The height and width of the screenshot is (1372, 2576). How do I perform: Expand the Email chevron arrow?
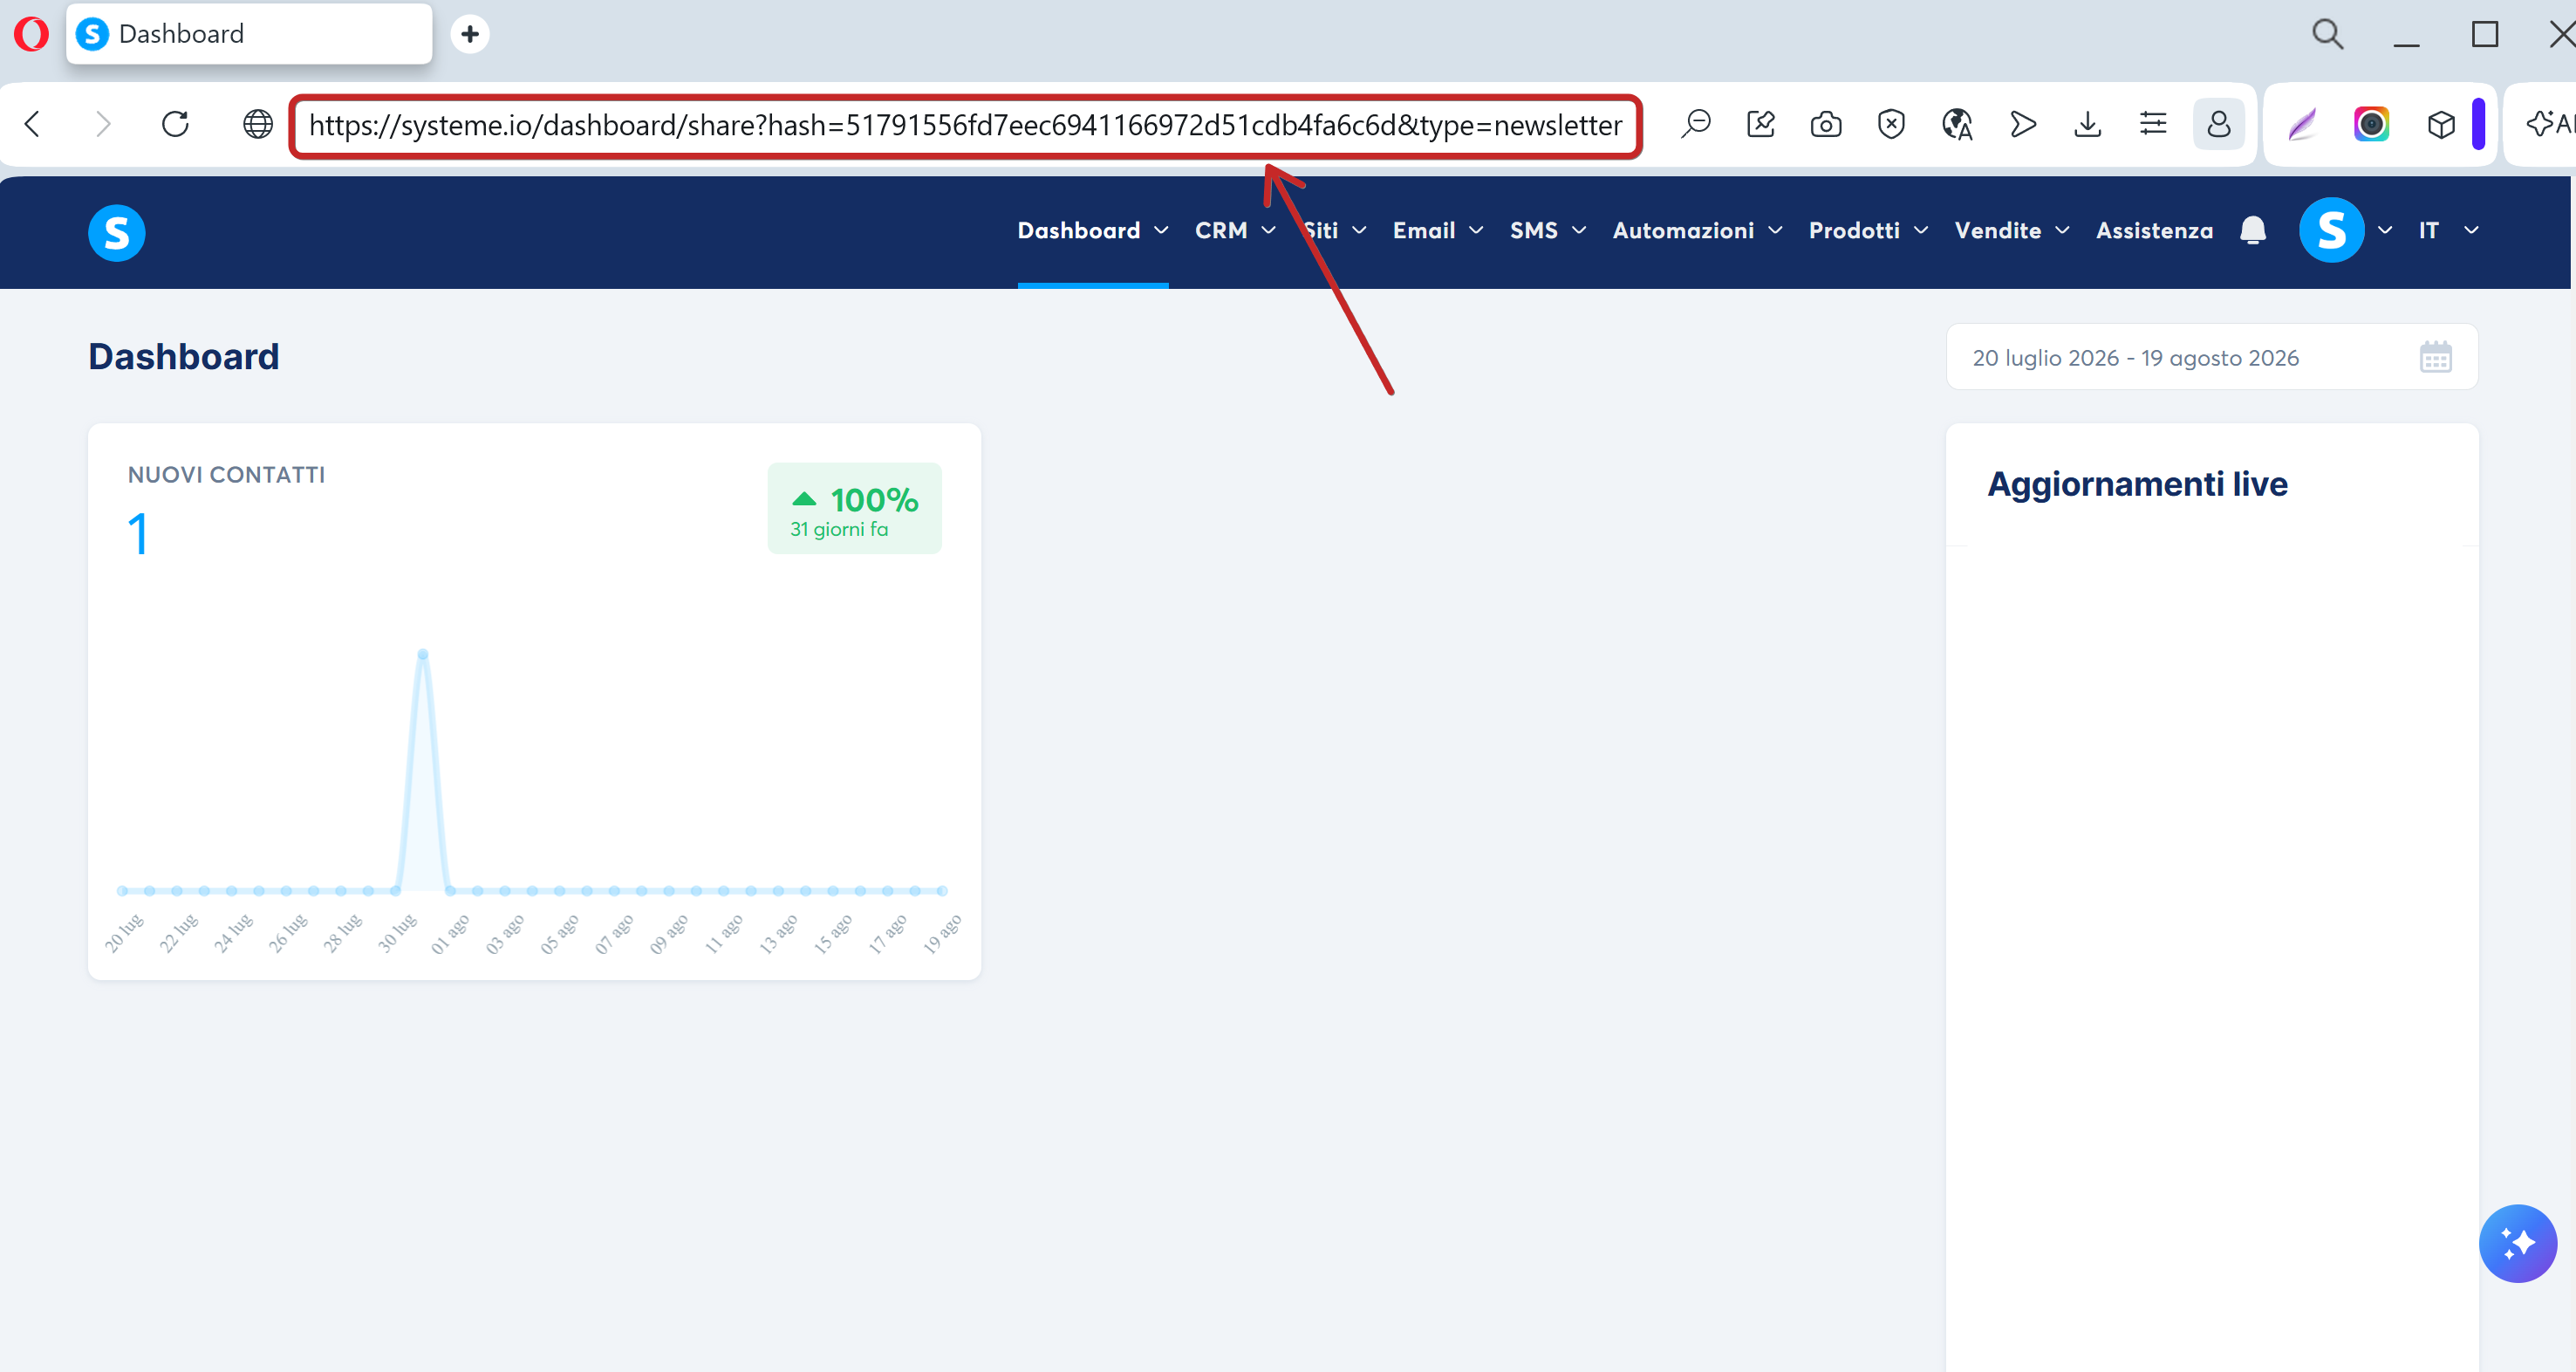pyautogui.click(x=1476, y=230)
